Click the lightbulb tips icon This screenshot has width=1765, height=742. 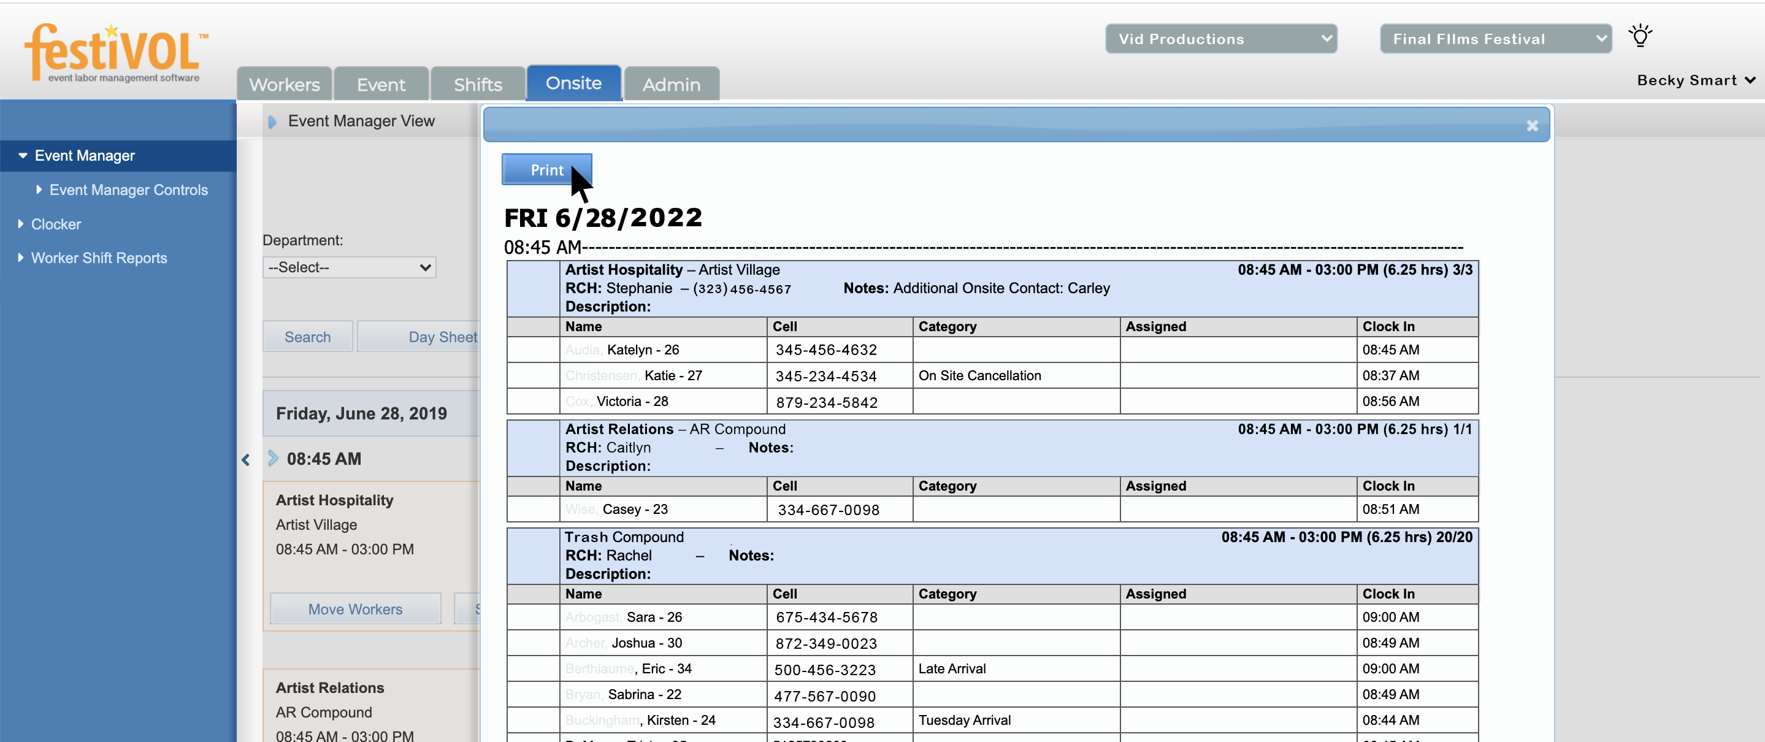coord(1640,36)
